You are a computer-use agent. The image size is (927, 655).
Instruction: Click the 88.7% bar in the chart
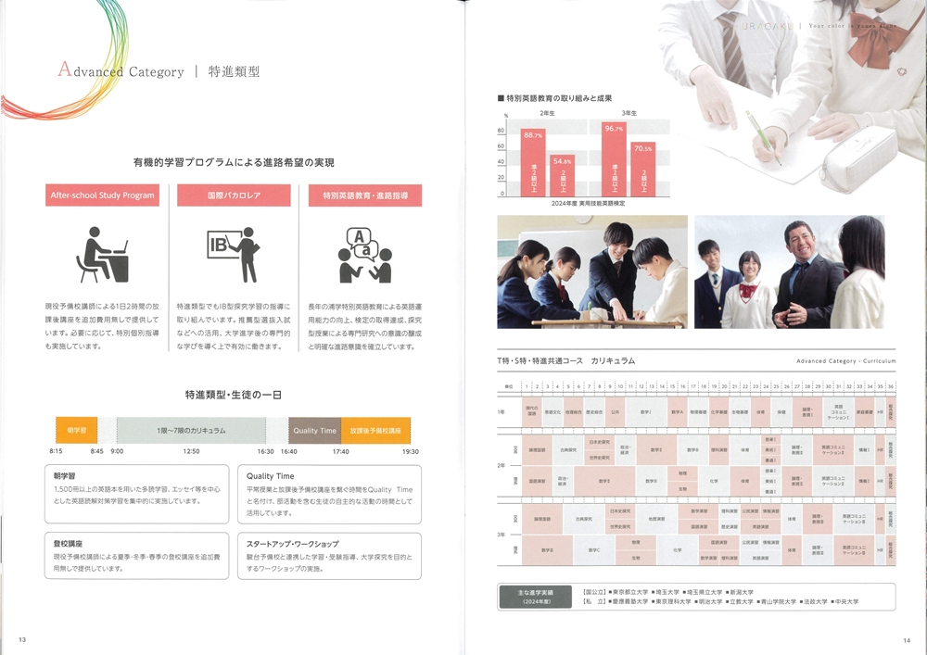(533, 162)
